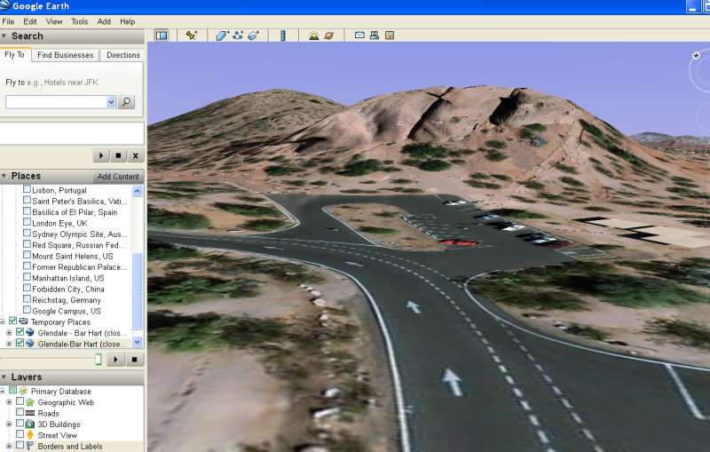The height and width of the screenshot is (452, 710).
Task: Collapse the Places panel triangle
Action: (x=4, y=176)
